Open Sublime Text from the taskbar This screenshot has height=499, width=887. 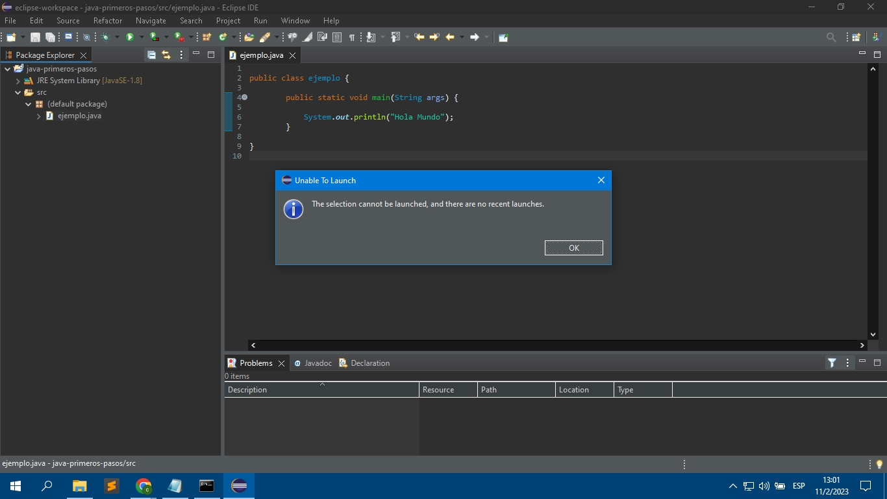111,485
